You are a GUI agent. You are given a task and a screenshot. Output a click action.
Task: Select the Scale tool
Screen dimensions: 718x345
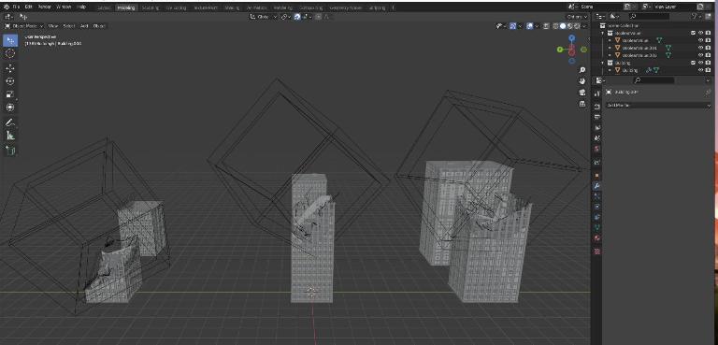pyautogui.click(x=10, y=94)
